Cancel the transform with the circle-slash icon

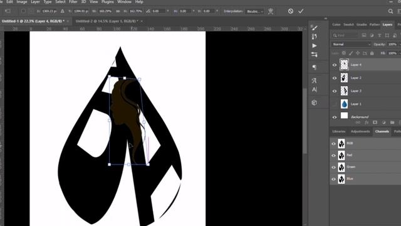point(291,11)
